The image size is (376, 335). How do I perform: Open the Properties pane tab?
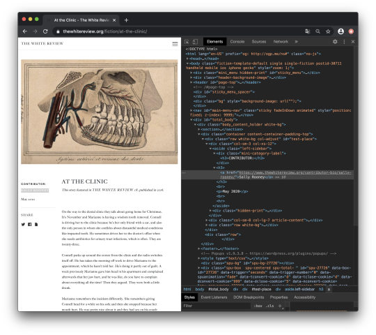(279, 297)
